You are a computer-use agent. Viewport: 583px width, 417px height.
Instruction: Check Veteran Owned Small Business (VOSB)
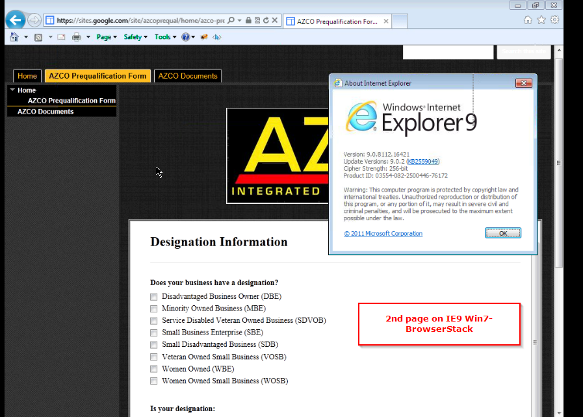point(153,357)
